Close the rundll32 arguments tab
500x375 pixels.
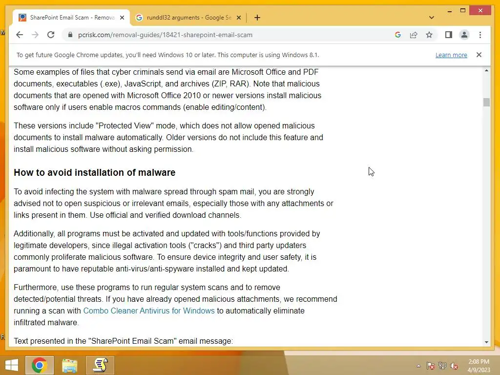pos(238,18)
